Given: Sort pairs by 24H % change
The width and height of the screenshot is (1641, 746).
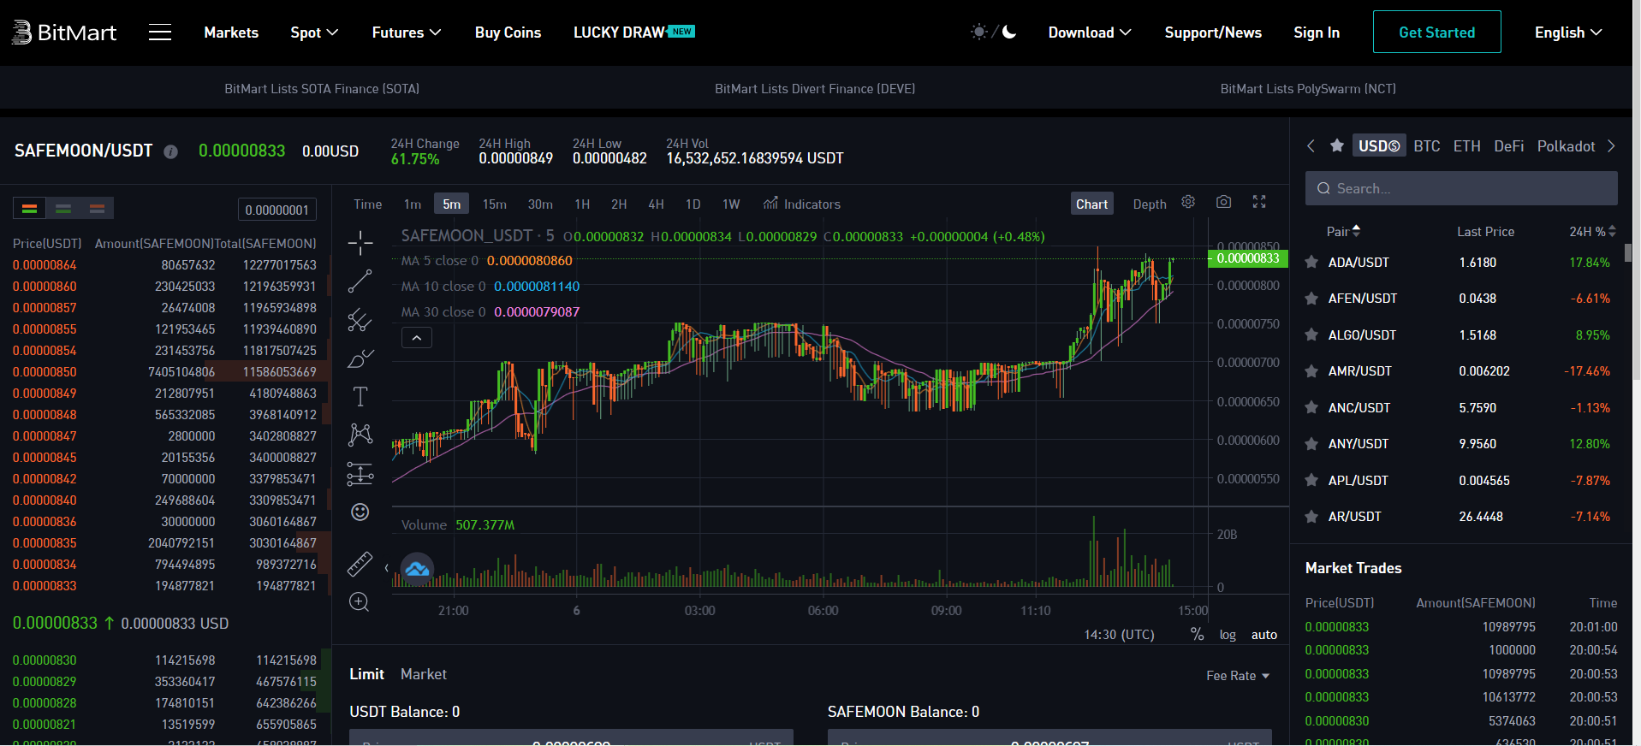Looking at the screenshot, I should tap(1592, 232).
